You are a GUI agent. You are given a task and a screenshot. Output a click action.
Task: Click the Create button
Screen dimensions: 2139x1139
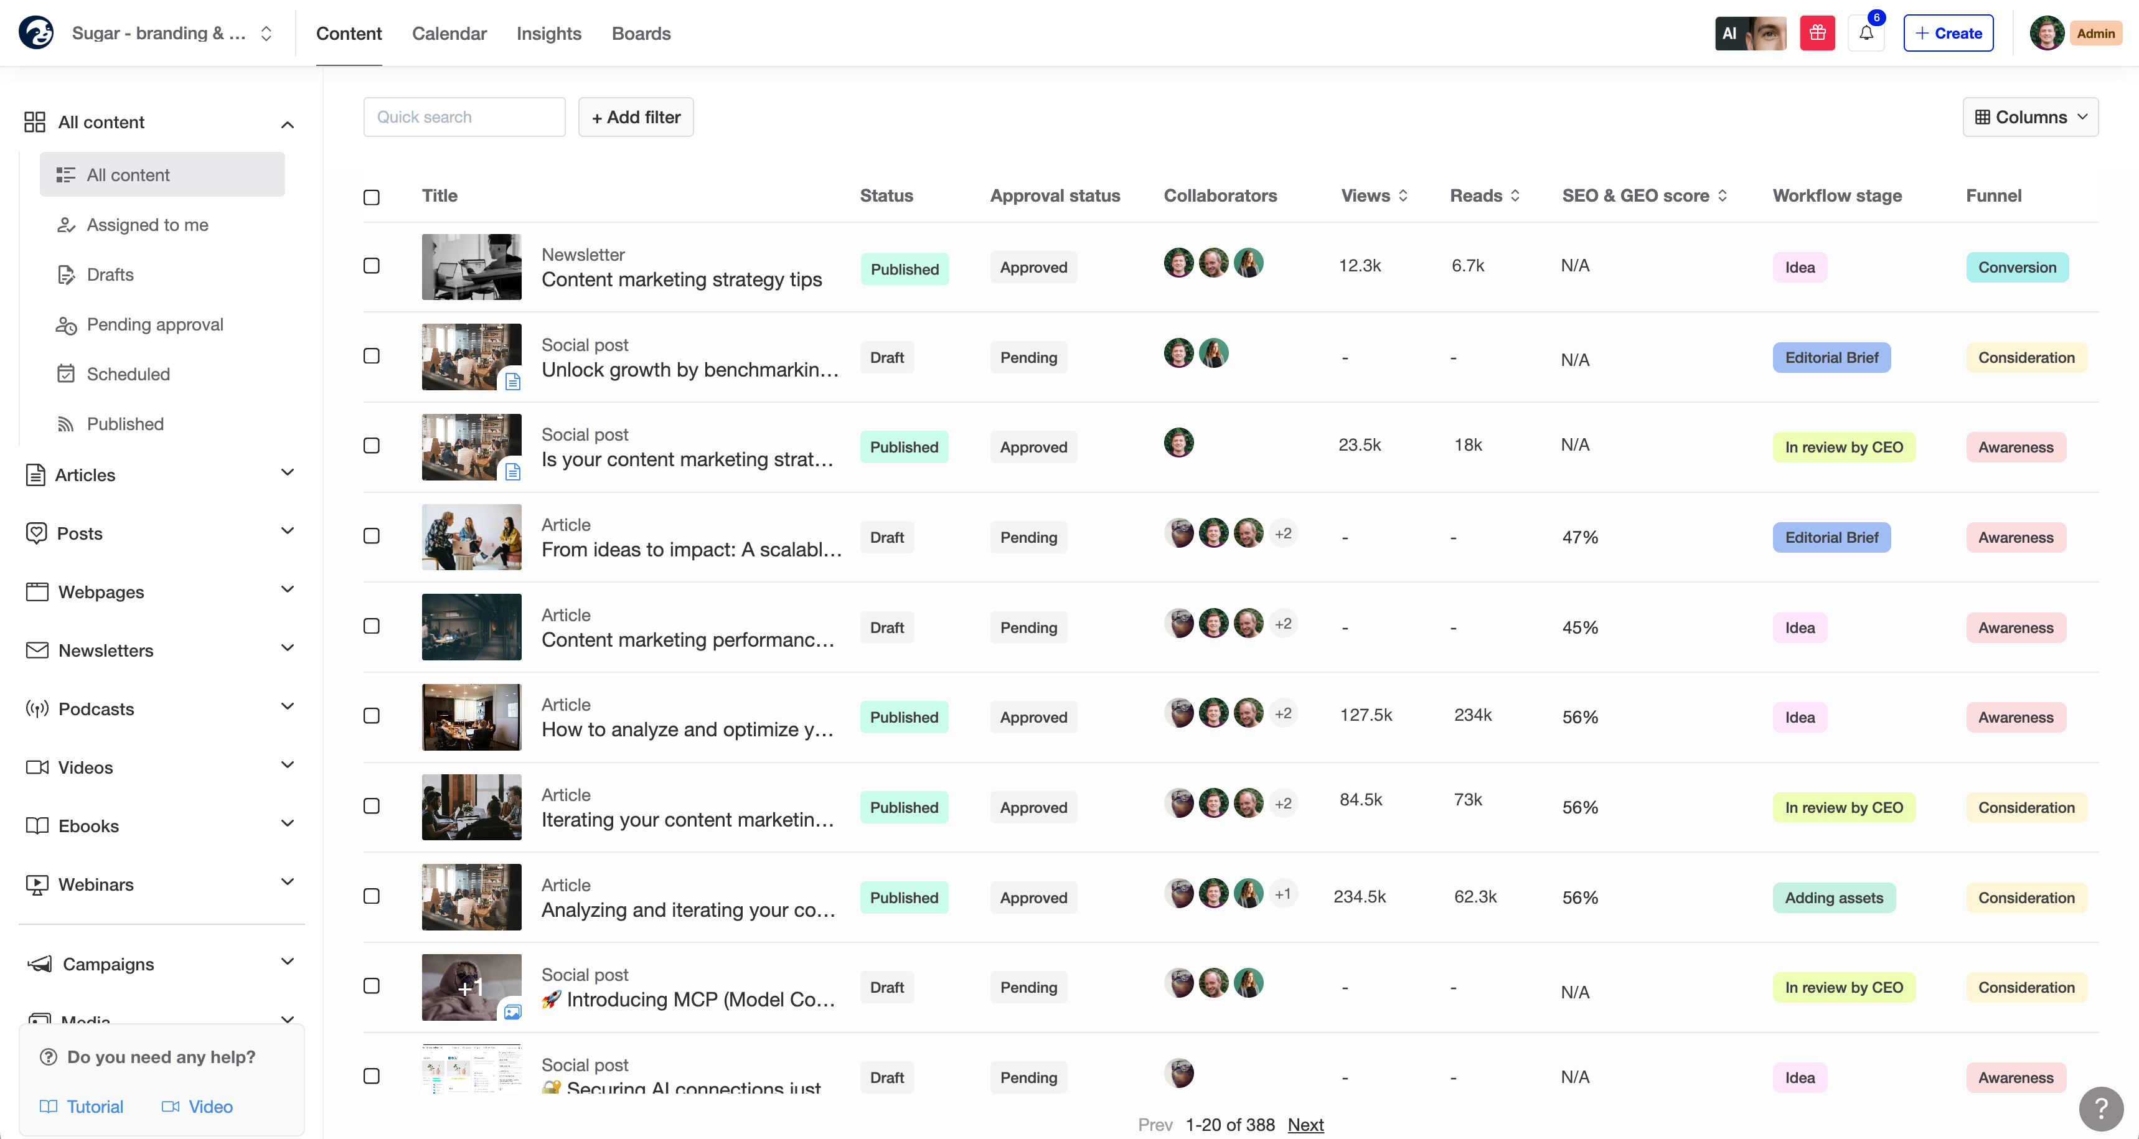pyautogui.click(x=1947, y=33)
